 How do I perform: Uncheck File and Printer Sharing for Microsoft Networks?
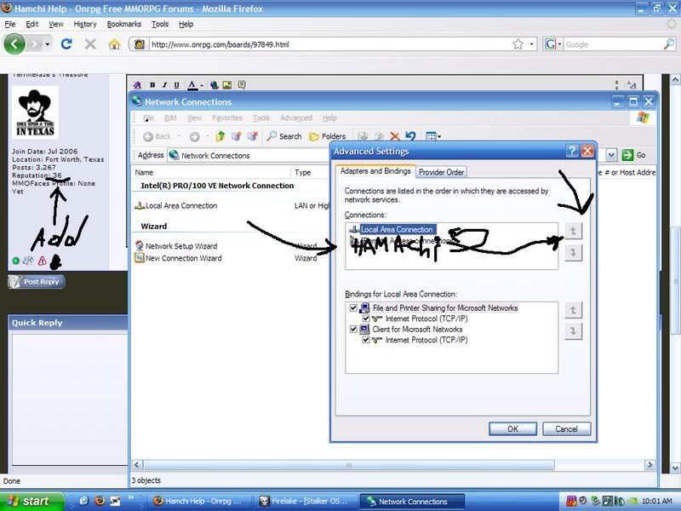[x=353, y=308]
